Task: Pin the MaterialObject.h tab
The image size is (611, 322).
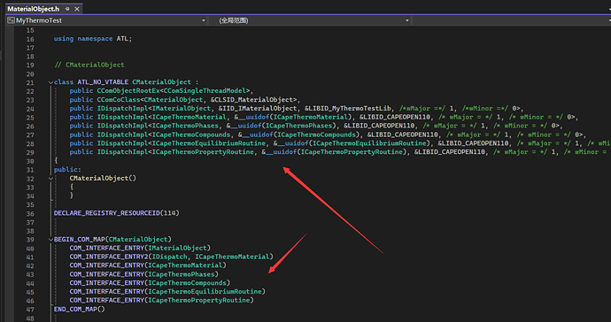Action: coord(67,9)
